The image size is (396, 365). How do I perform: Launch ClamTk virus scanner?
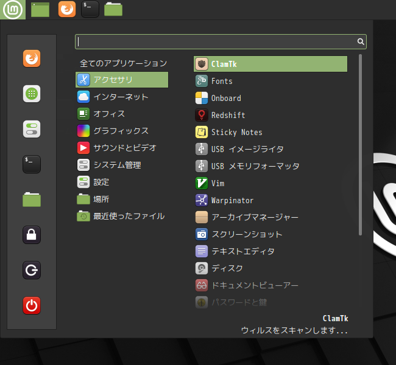[270, 64]
